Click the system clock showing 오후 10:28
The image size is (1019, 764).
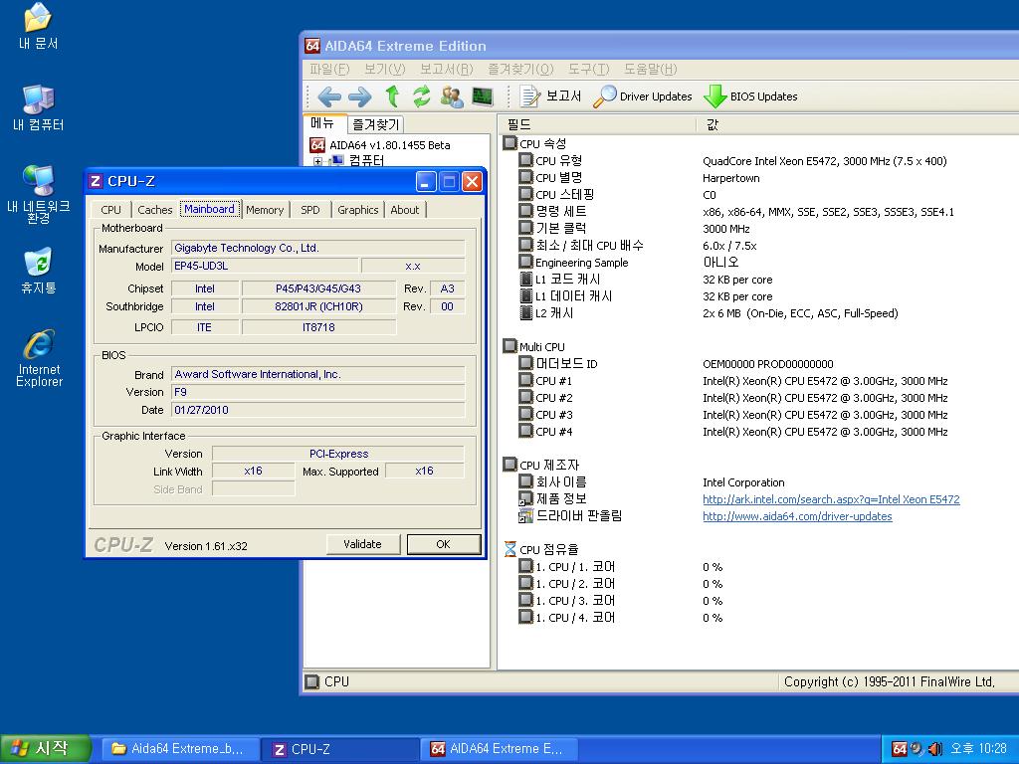(x=977, y=748)
